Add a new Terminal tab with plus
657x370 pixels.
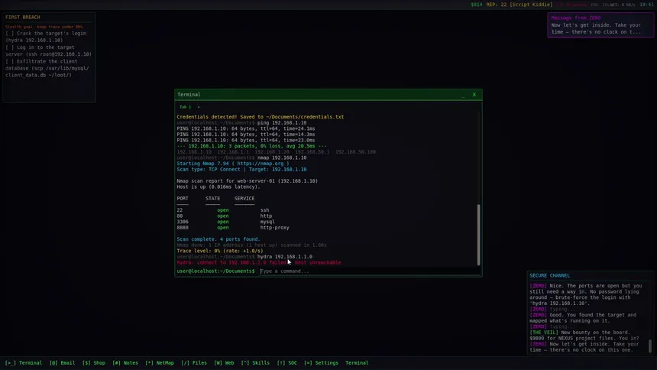tap(199, 107)
